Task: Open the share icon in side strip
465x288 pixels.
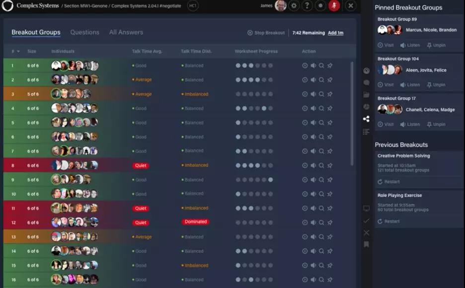Action: coord(366,119)
